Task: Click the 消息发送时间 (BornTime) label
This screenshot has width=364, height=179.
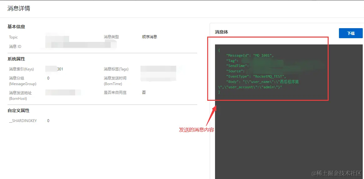Action: point(115,81)
